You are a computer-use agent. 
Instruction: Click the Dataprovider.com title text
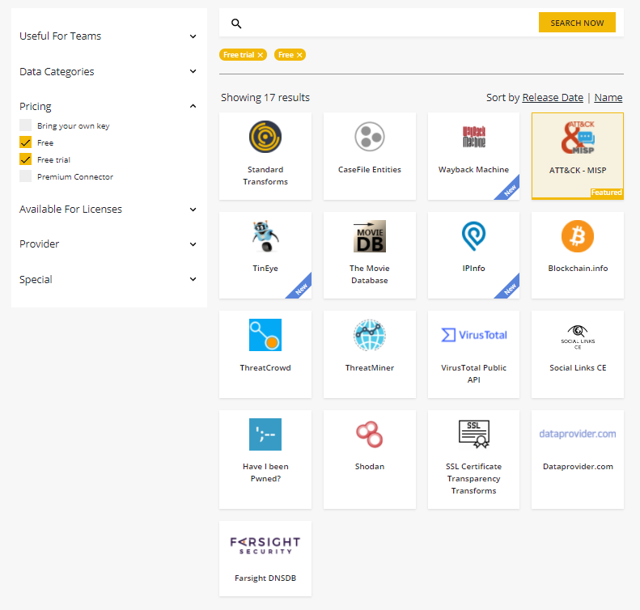pyautogui.click(x=578, y=466)
